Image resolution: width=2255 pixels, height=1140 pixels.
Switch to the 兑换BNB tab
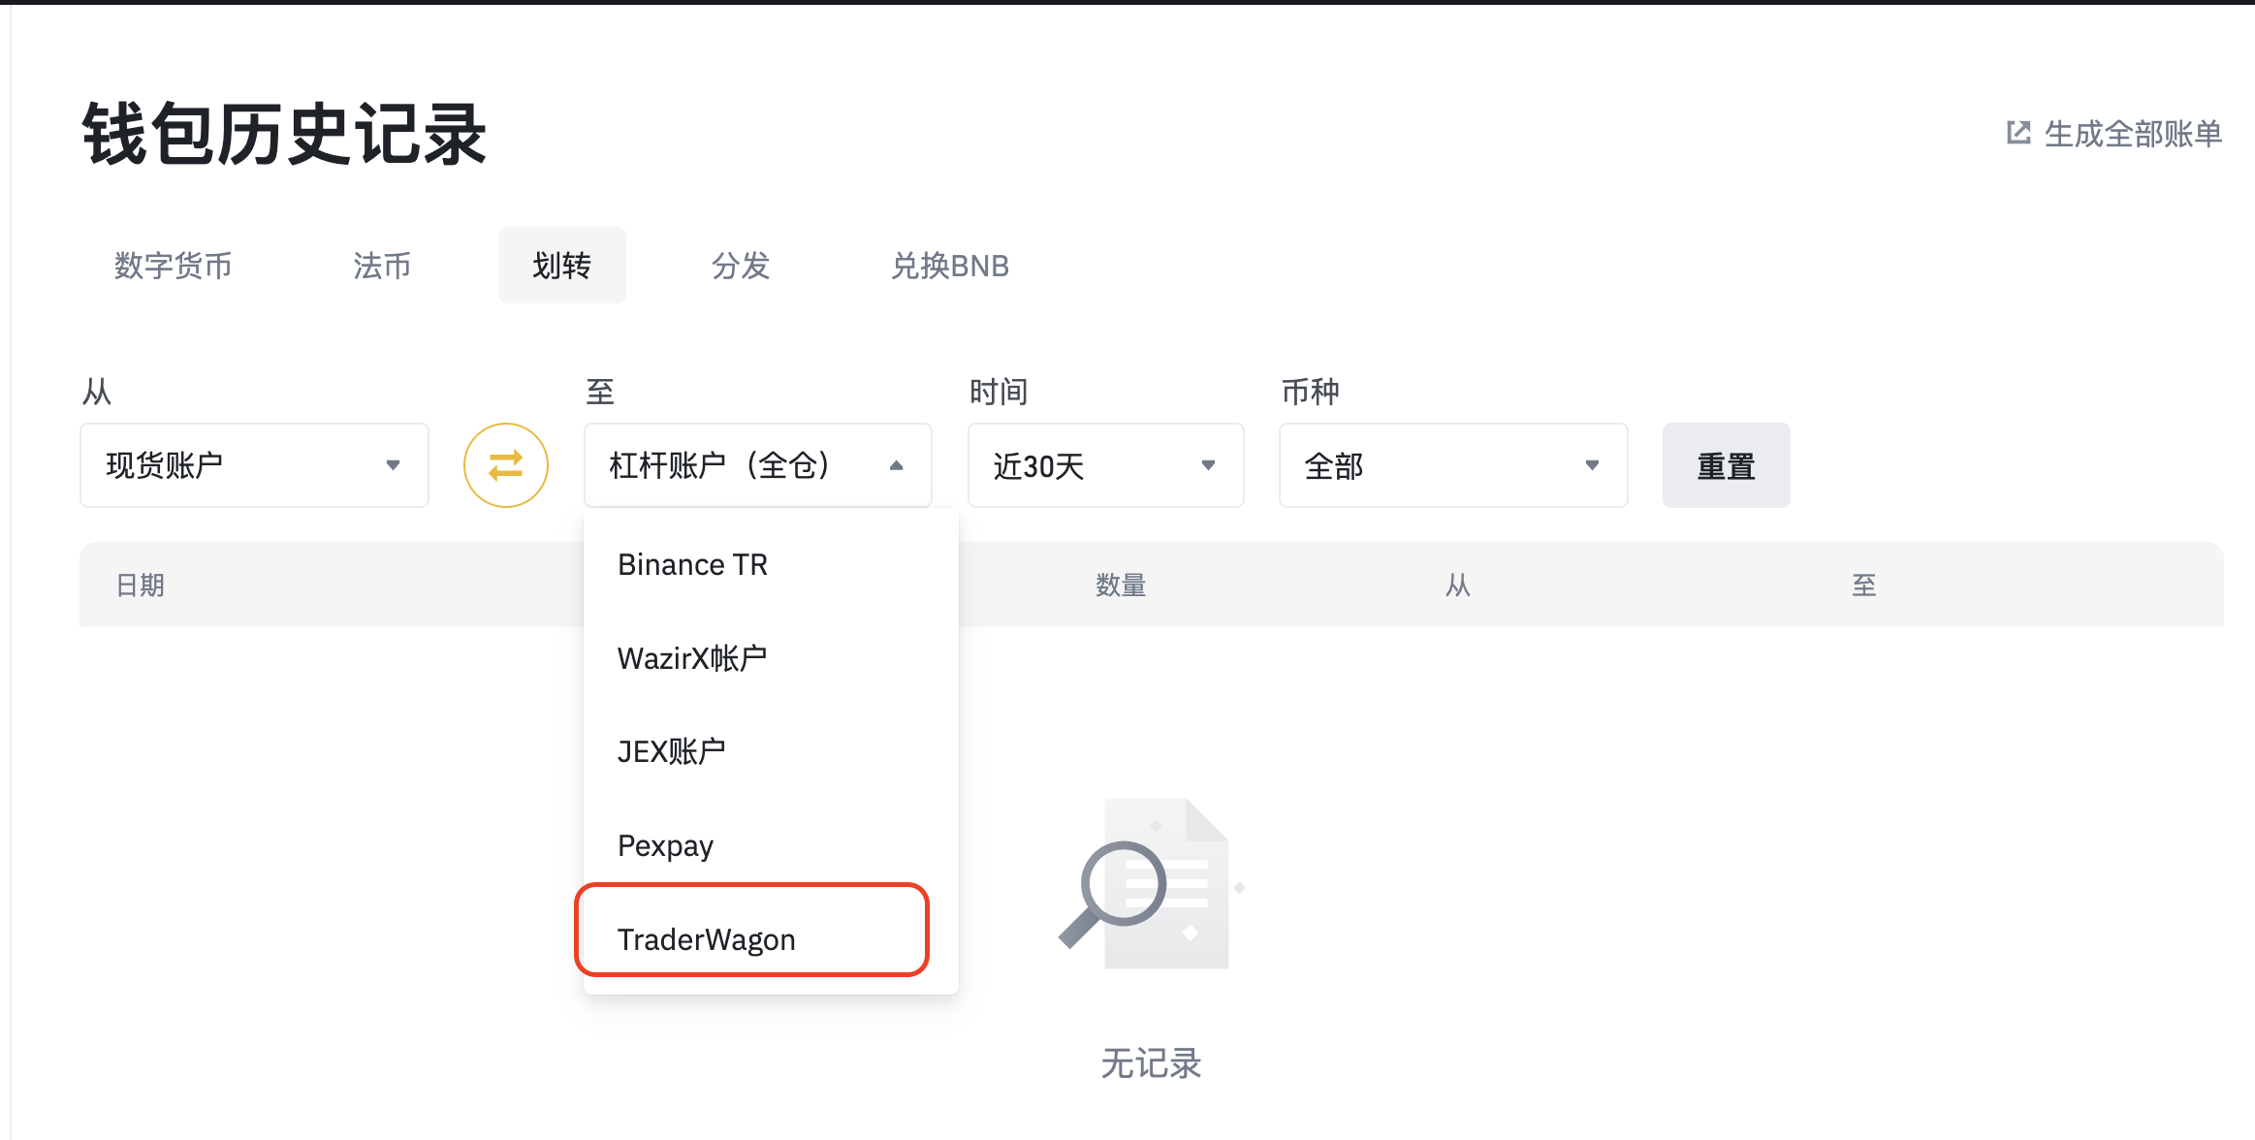point(950,266)
